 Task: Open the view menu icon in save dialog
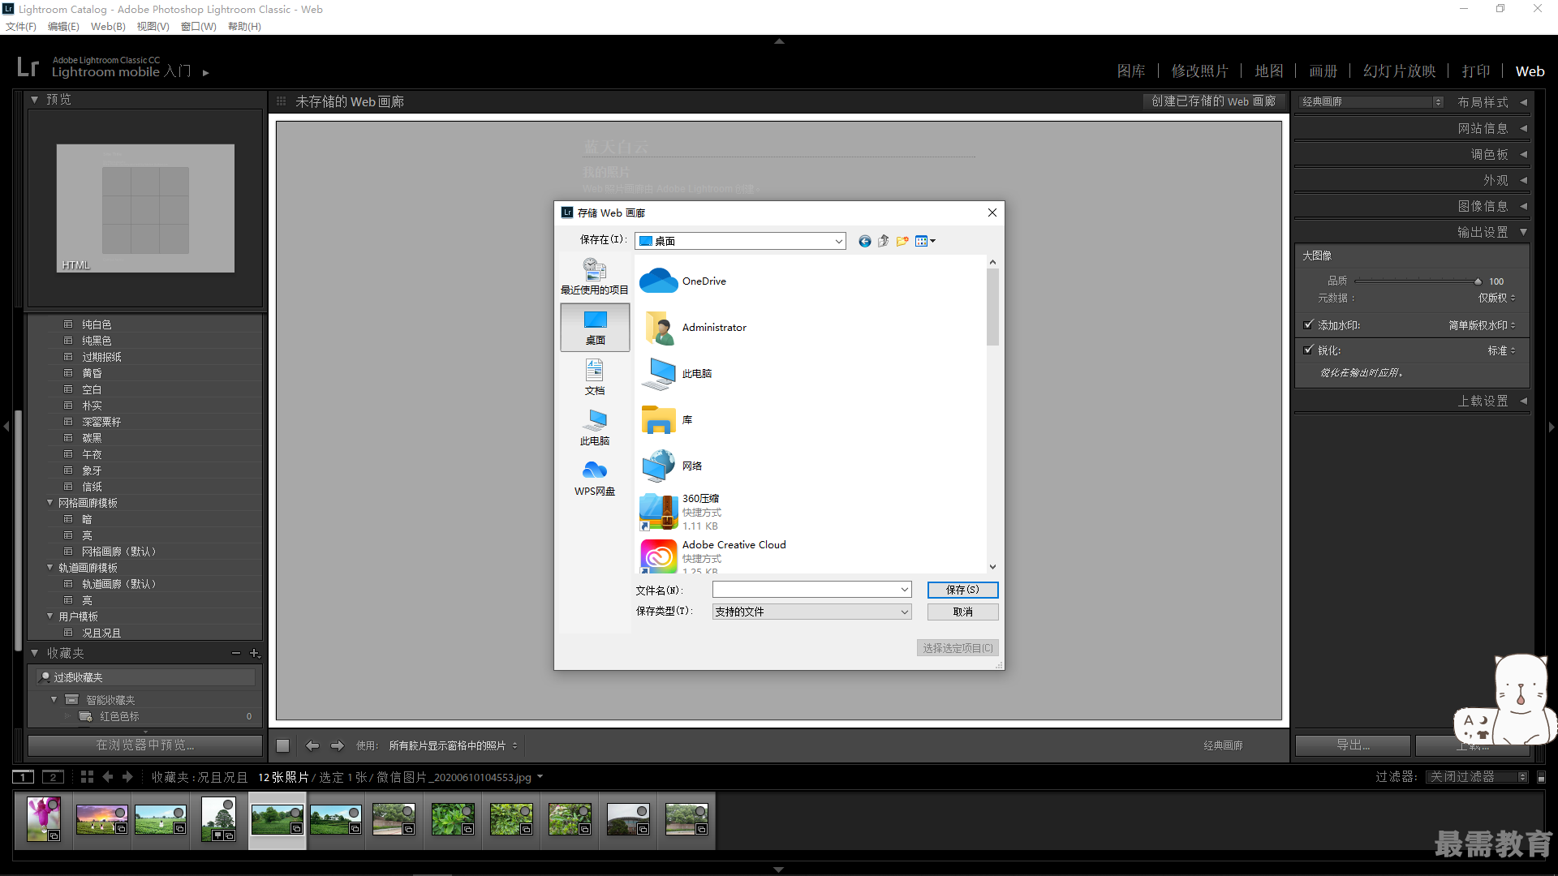[x=925, y=241]
